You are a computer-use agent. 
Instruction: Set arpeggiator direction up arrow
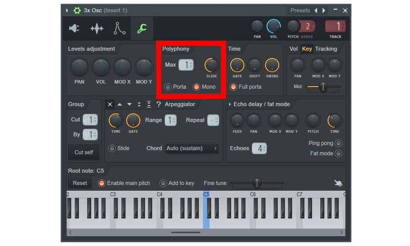[120, 105]
